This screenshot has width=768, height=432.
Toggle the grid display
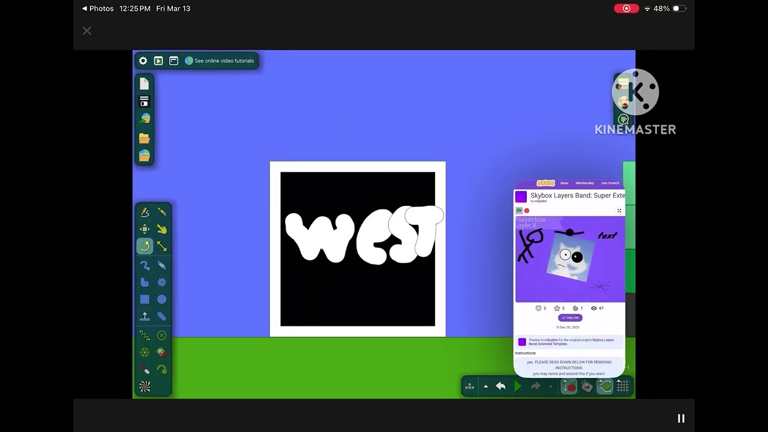coord(623,386)
